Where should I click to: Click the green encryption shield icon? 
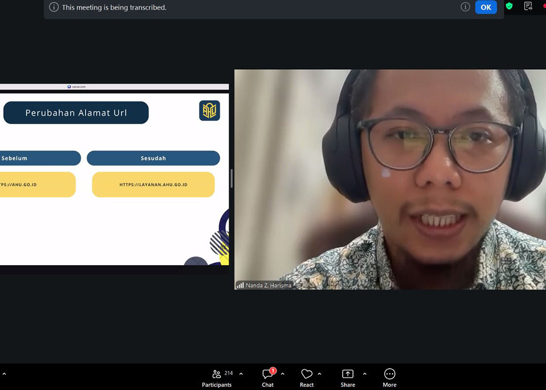coord(509,6)
